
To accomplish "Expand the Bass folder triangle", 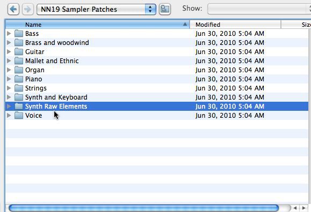I will point(9,33).
